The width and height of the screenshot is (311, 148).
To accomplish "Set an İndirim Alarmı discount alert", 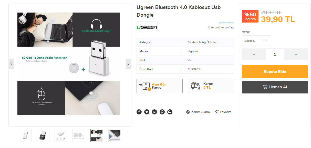I will click(198, 112).
